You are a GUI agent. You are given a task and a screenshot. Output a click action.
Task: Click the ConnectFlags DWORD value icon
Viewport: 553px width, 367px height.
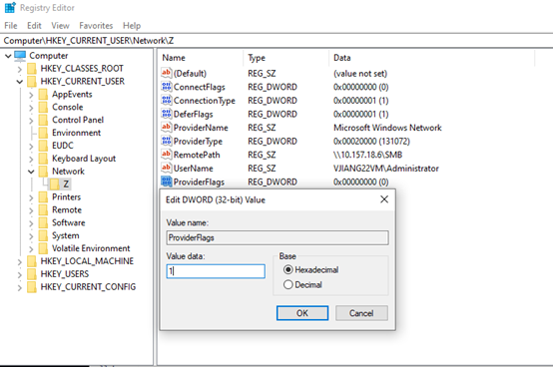coord(166,87)
